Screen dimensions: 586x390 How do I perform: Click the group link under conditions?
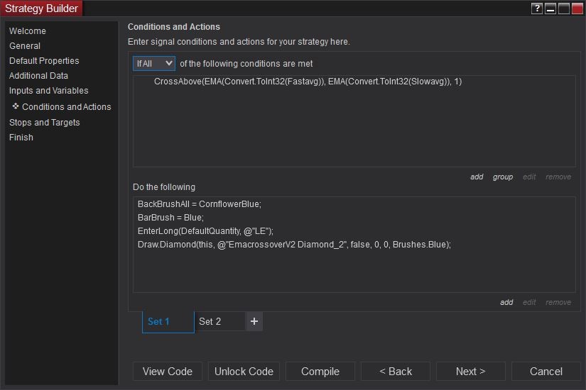pos(503,177)
